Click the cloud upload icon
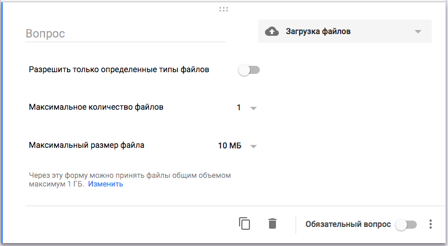The image size is (448, 246). coord(272,31)
